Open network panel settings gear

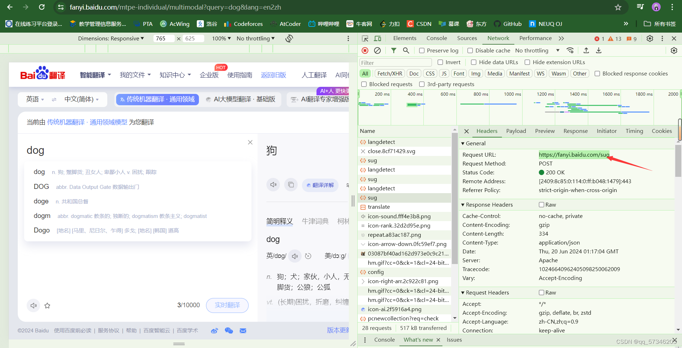[x=674, y=51]
